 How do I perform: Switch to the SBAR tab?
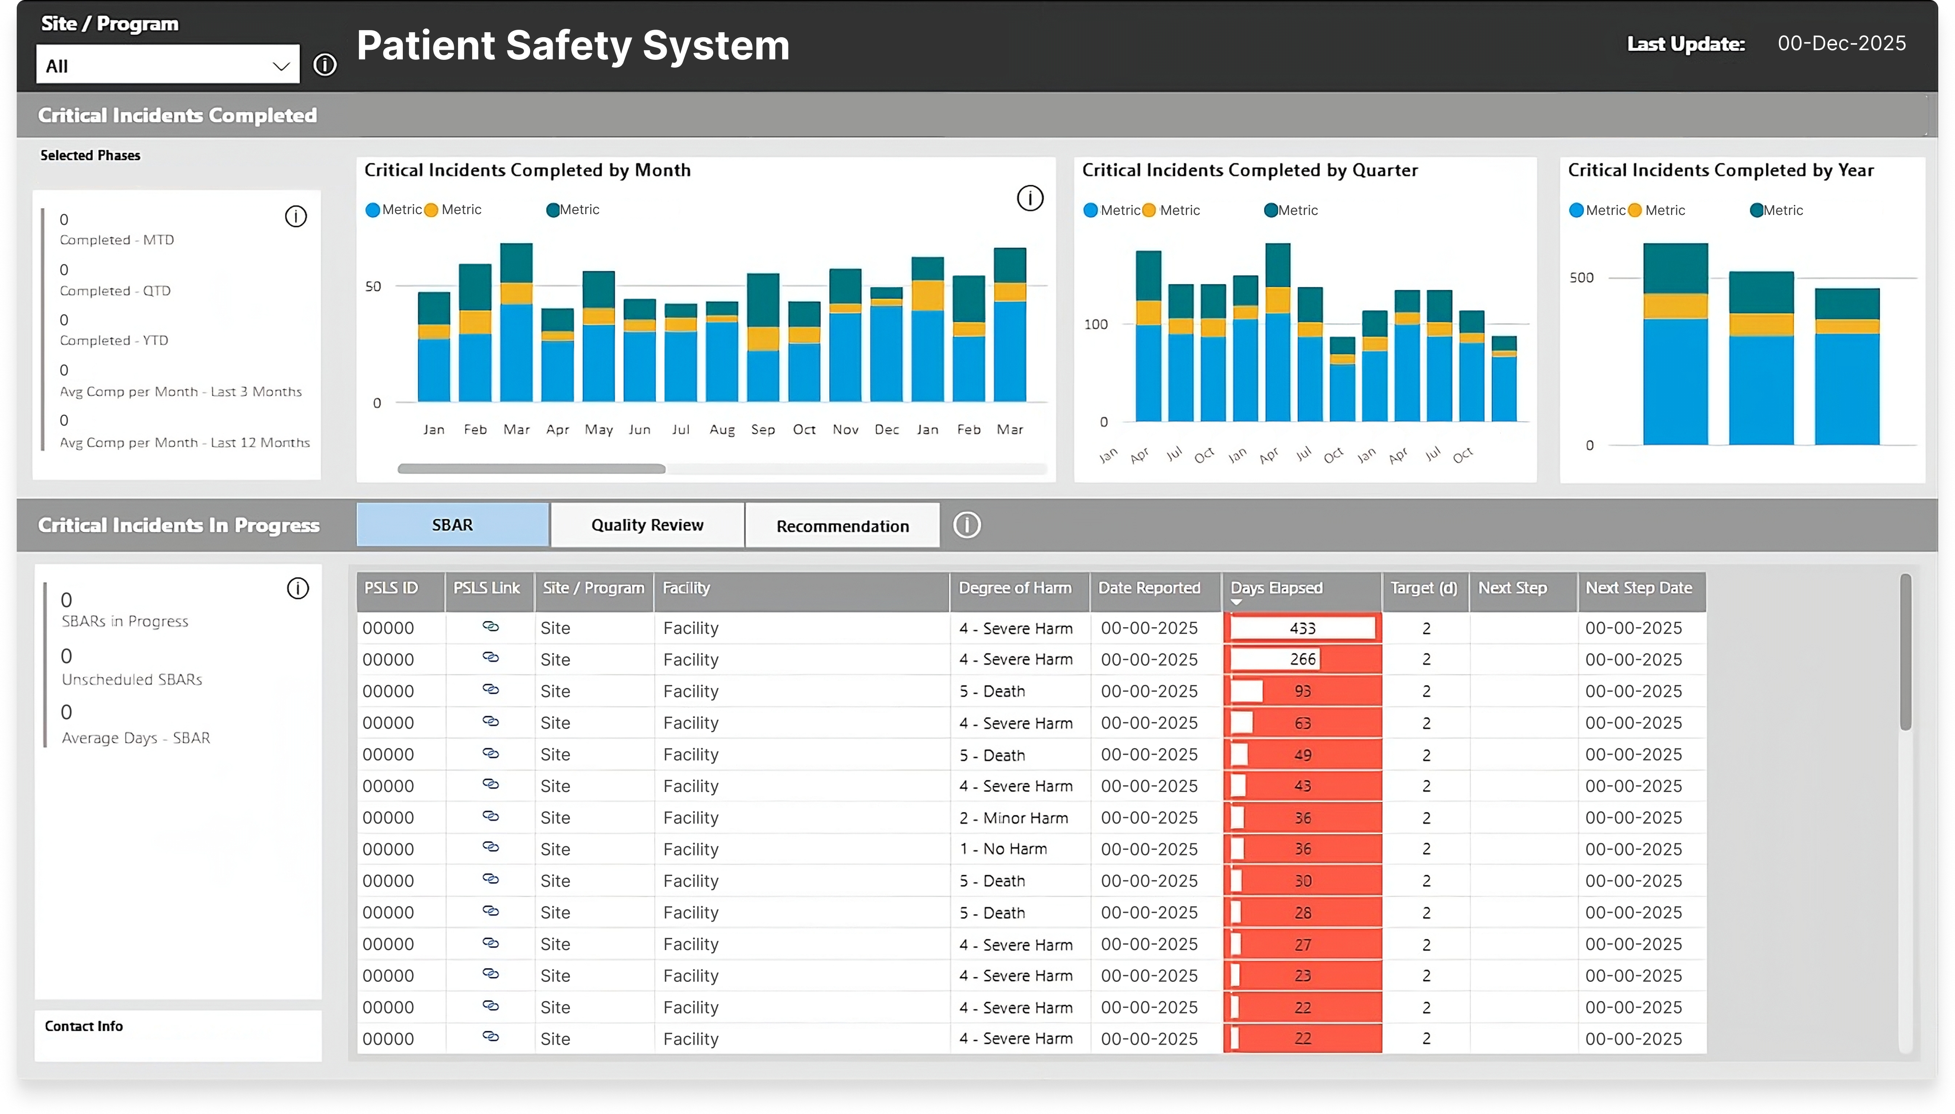click(452, 524)
